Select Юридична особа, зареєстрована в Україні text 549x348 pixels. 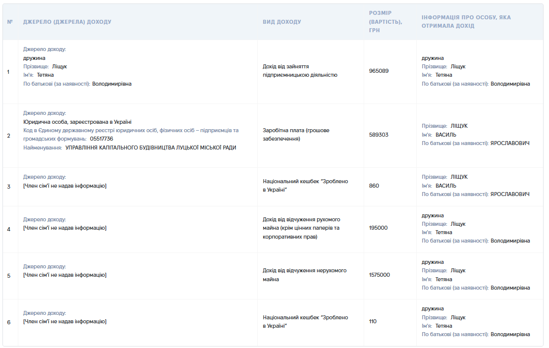77,122
